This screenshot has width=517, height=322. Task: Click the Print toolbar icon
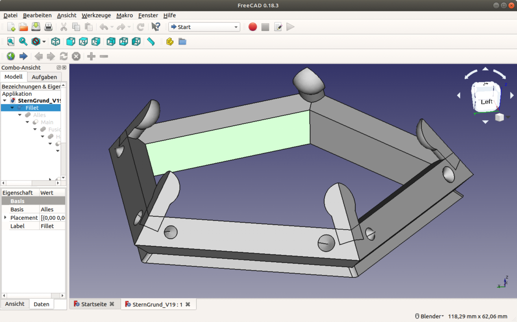(x=48, y=27)
